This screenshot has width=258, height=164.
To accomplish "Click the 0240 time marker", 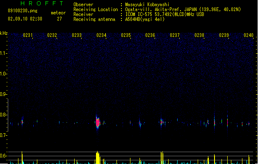I will click(249, 35).
